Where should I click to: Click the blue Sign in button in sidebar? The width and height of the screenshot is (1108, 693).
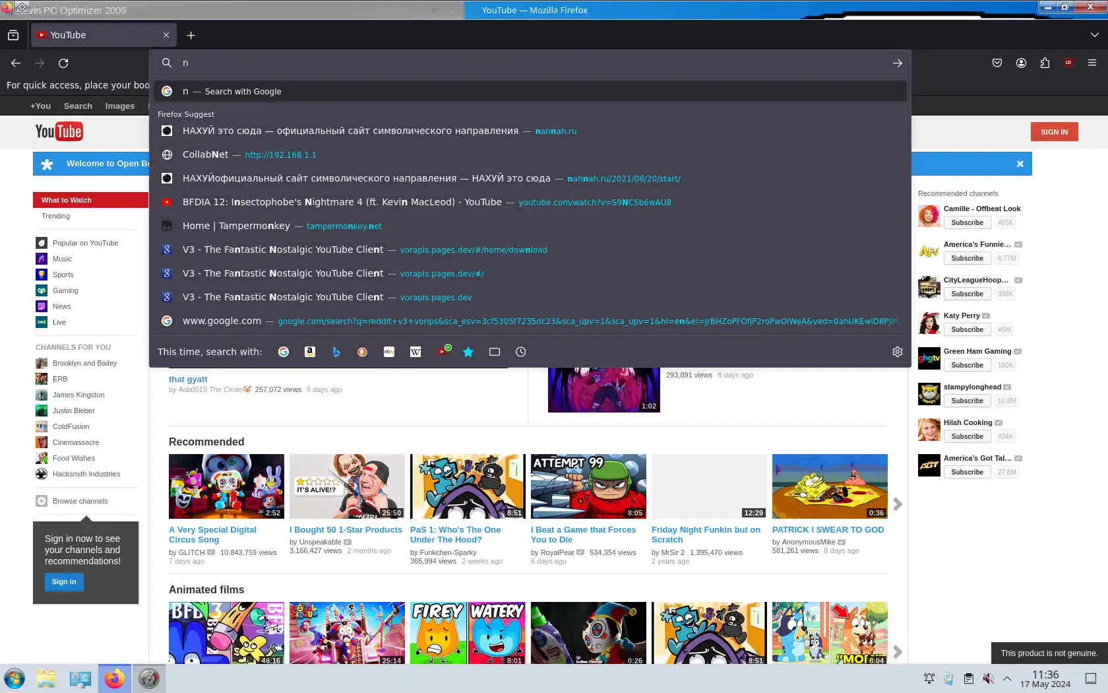coord(64,581)
